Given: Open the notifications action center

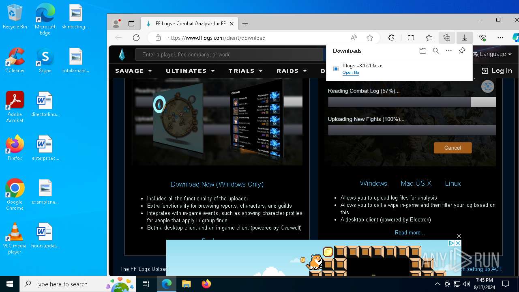Looking at the screenshot, I should (506, 284).
